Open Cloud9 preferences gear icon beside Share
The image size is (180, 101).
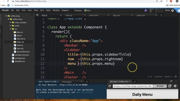pyautogui.click(x=172, y=11)
